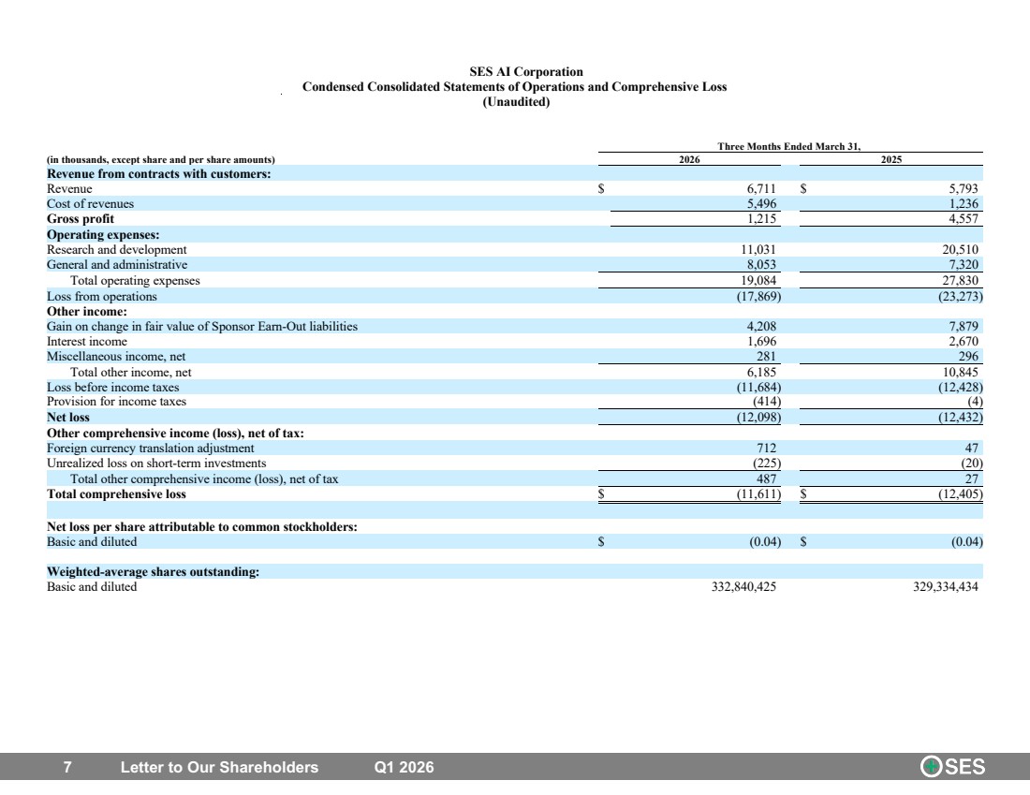
Task: Click the 2026 Revenue value 6,711
Action: pyautogui.click(x=761, y=188)
